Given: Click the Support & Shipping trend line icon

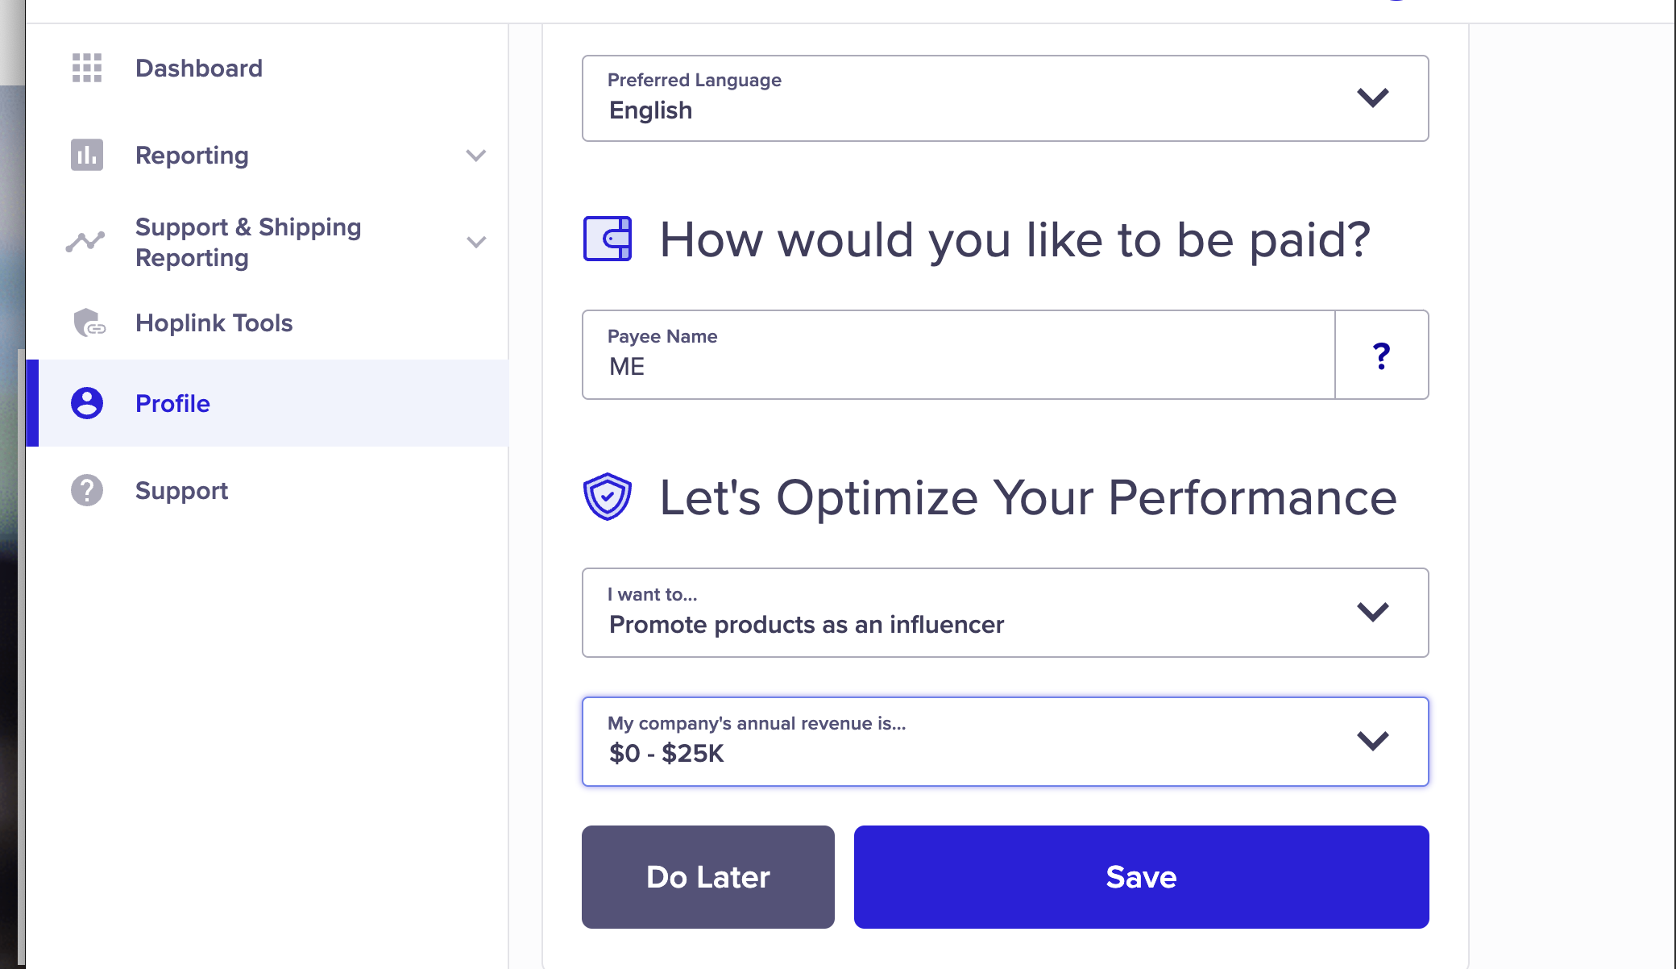Looking at the screenshot, I should 85,242.
